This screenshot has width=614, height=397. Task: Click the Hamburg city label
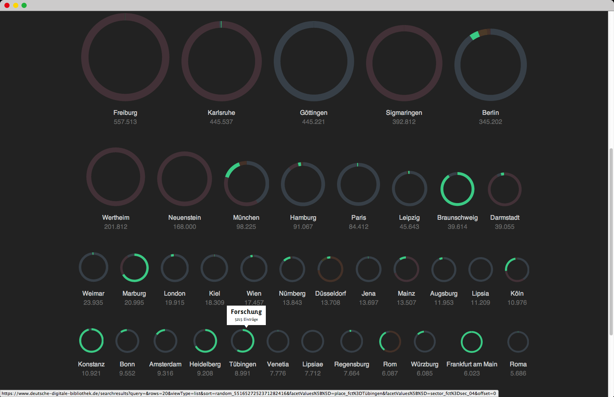coord(303,217)
